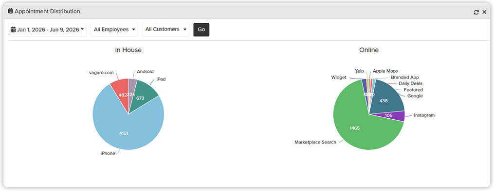Open the All Employees dropdown
494x191 pixels.
[114, 30]
